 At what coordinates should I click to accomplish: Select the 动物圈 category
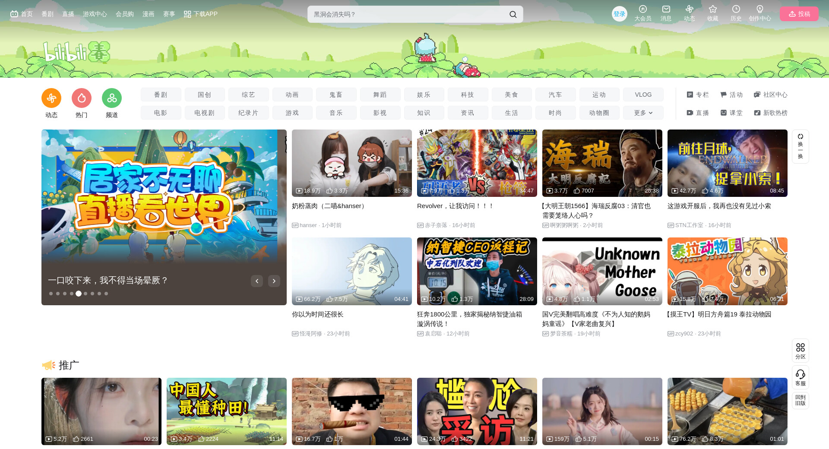[599, 113]
